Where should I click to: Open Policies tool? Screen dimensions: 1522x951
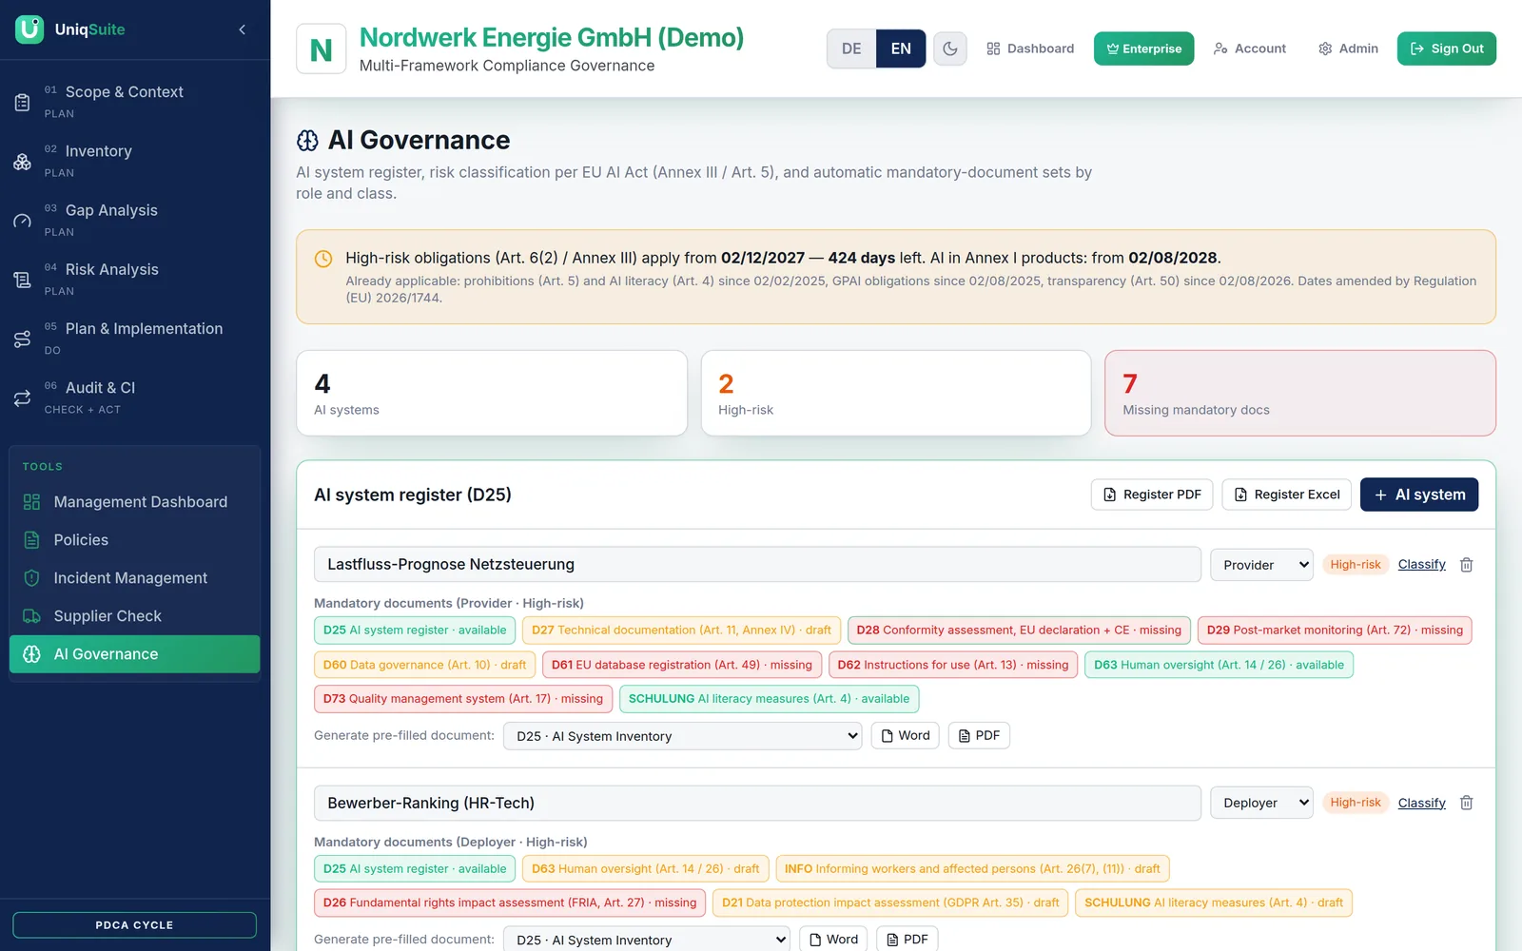point(135,540)
